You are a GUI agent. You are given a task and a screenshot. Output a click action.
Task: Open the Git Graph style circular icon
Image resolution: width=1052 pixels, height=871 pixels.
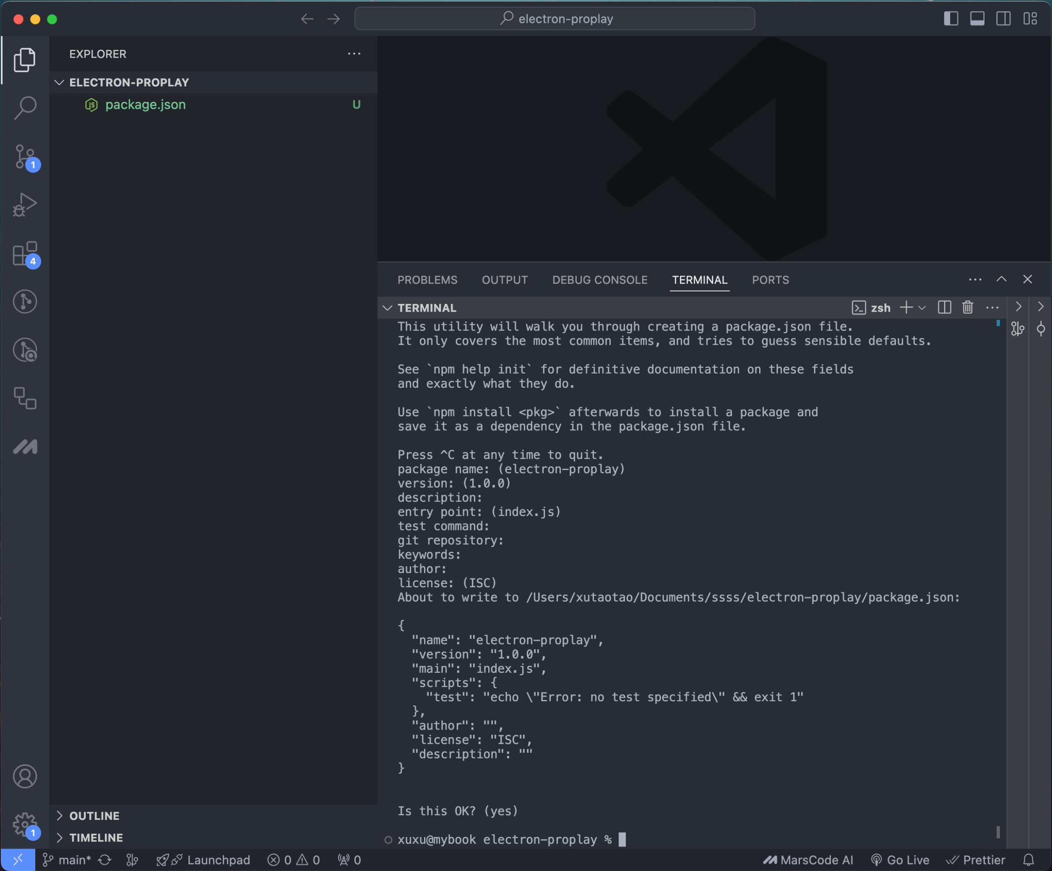[x=25, y=301]
